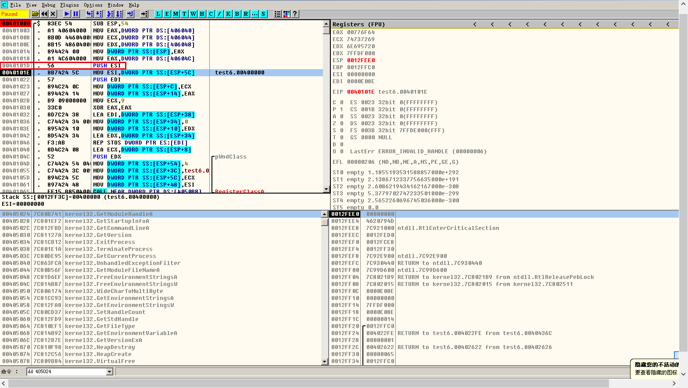Viewport: 688px width, 388px height.
Task: Show Run trace with dots button
Action: pos(254,14)
